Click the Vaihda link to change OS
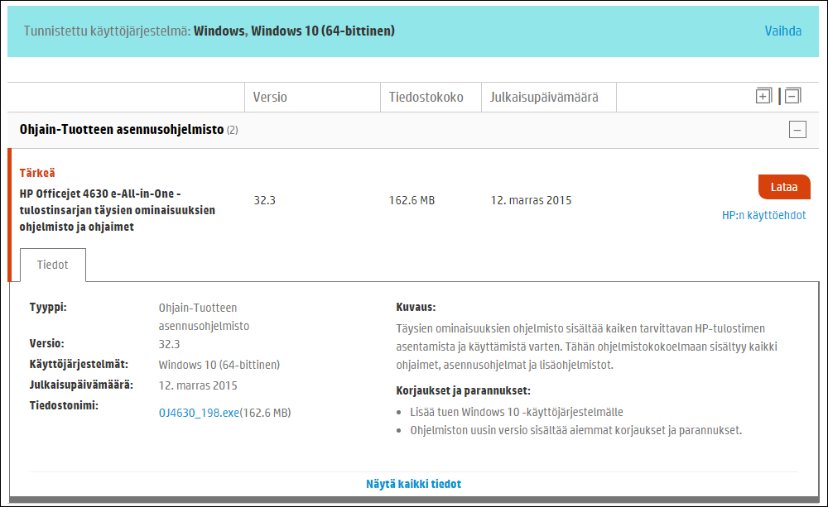 click(x=783, y=31)
